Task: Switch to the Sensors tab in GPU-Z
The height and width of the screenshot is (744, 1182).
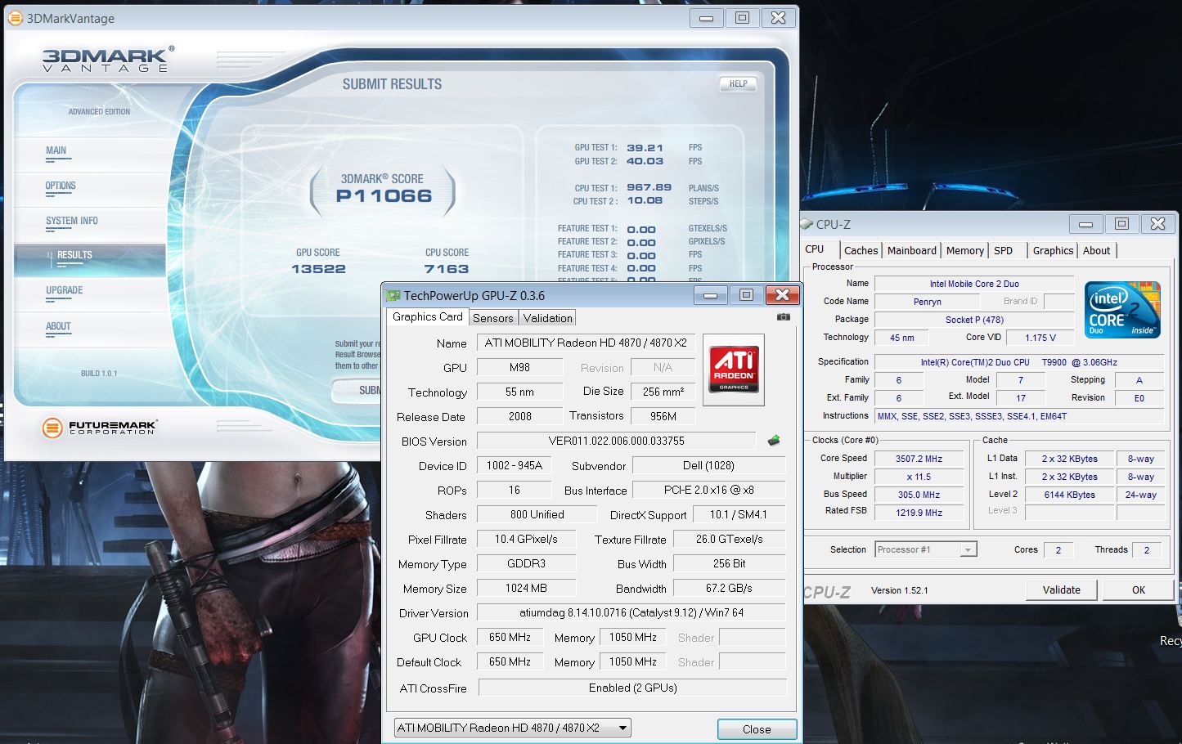Action: click(x=492, y=318)
